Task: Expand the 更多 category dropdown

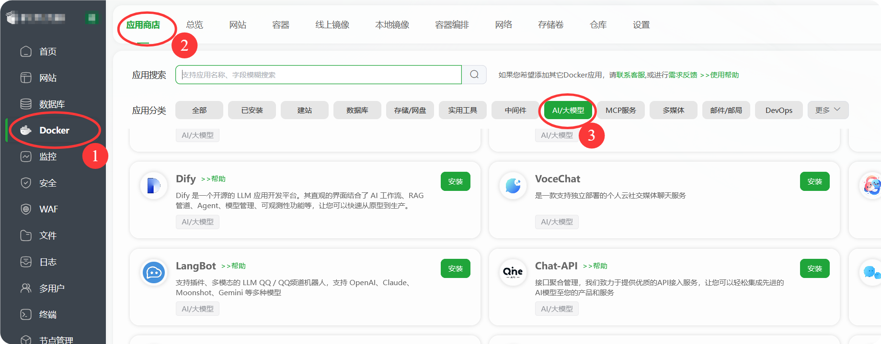Action: pyautogui.click(x=828, y=110)
